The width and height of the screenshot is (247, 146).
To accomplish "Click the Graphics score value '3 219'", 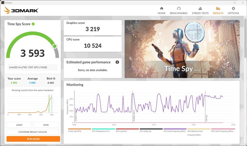I will click(93, 29).
